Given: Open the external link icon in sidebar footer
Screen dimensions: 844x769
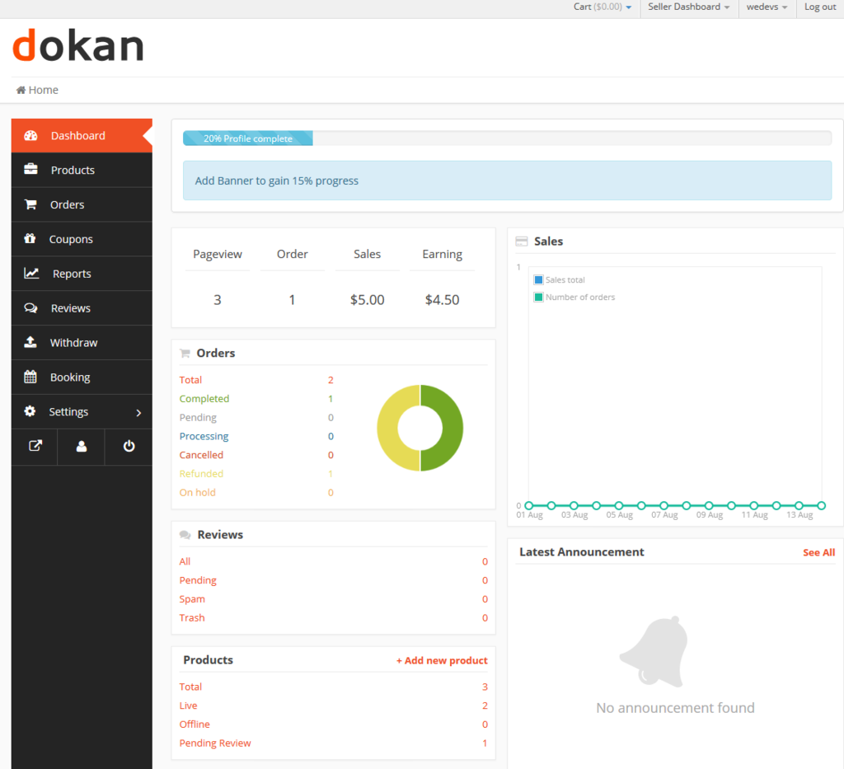Looking at the screenshot, I should click(x=34, y=446).
